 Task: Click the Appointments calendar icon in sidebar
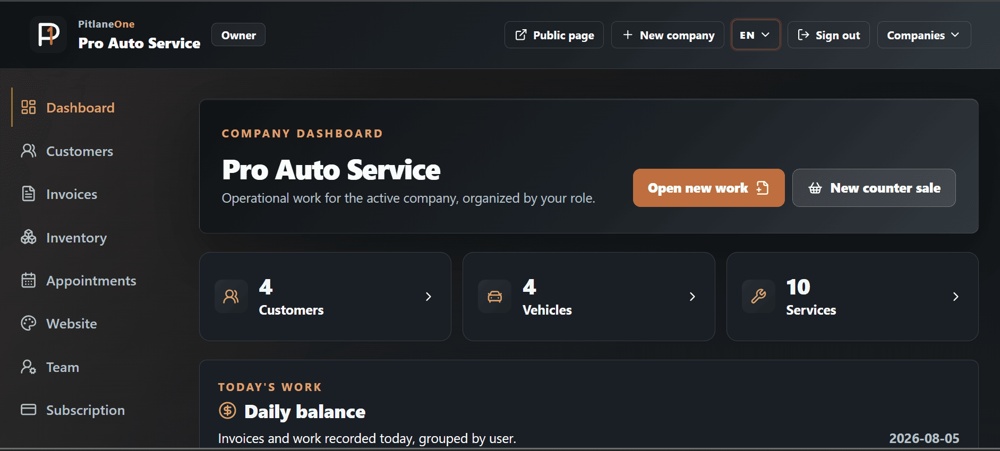[x=29, y=280]
